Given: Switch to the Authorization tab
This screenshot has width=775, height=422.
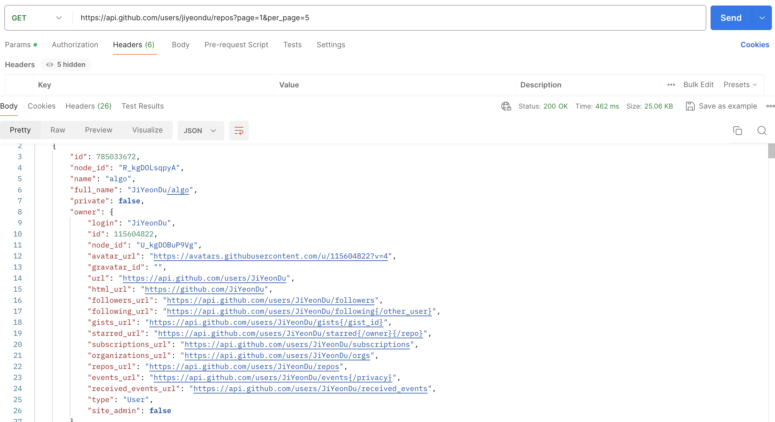Looking at the screenshot, I should point(75,45).
